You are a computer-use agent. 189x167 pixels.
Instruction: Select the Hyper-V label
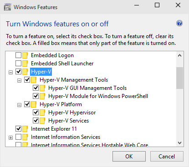click(41, 72)
